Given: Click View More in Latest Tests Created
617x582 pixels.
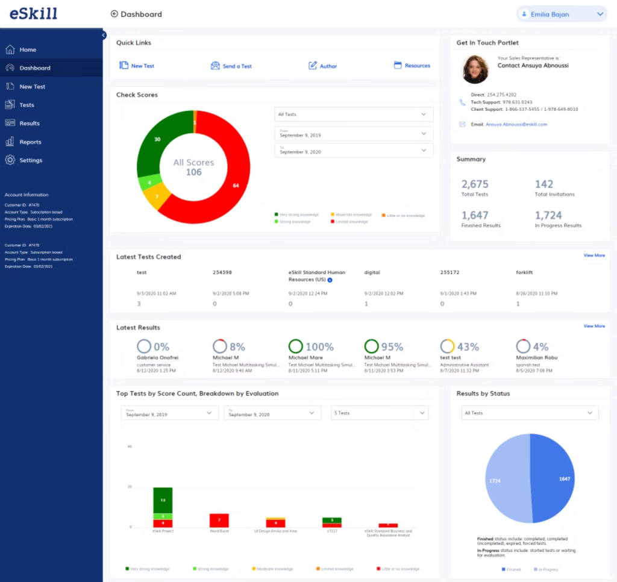Looking at the screenshot, I should 594,255.
